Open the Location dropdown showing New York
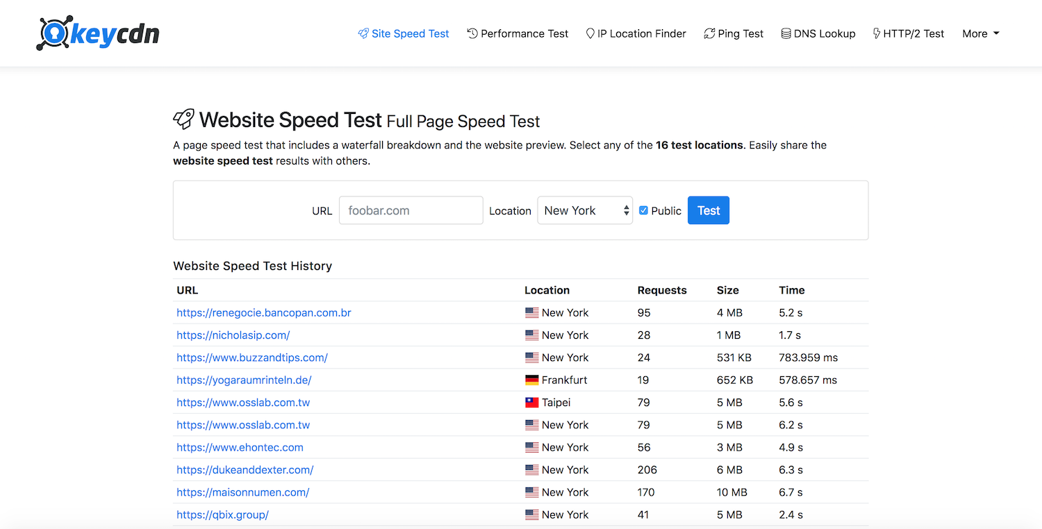Image resolution: width=1042 pixels, height=529 pixels. (585, 210)
